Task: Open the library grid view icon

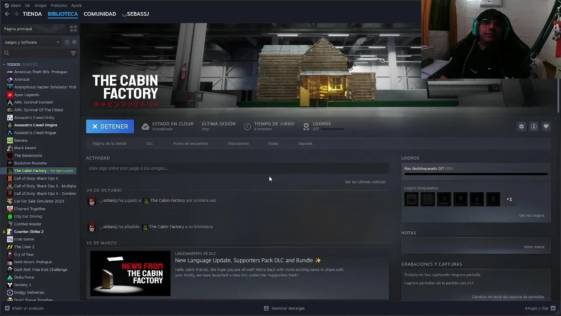Action: (73, 29)
